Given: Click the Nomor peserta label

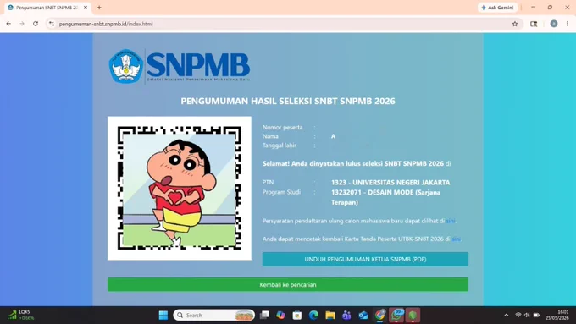Looking at the screenshot, I should coord(282,128).
